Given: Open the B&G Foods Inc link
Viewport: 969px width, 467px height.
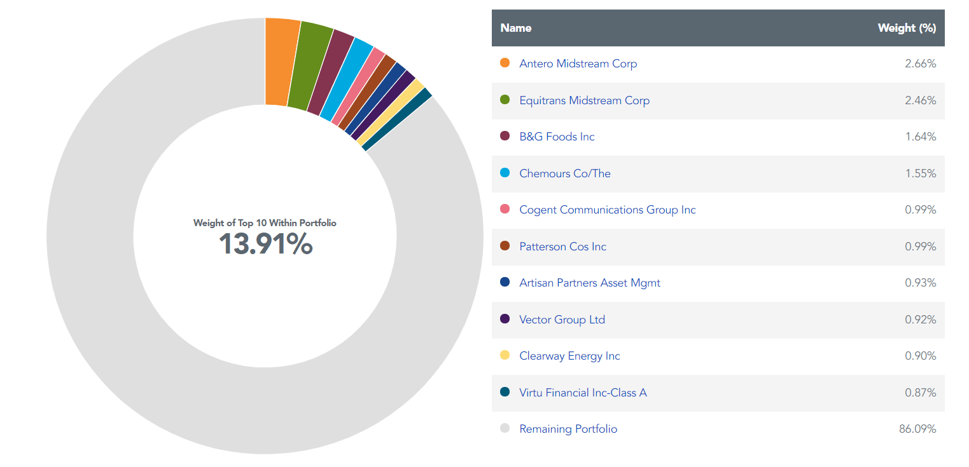Looking at the screenshot, I should (556, 137).
